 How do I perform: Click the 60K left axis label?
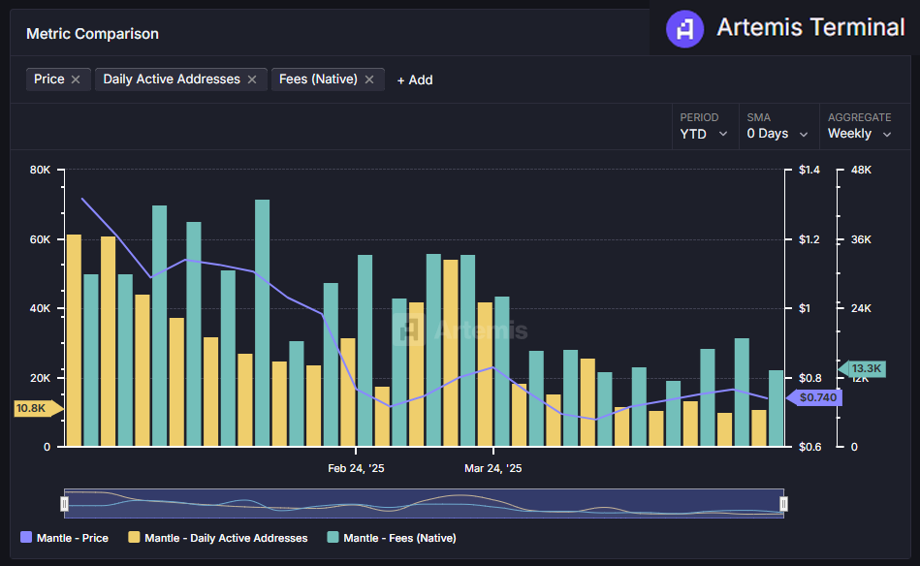40,239
